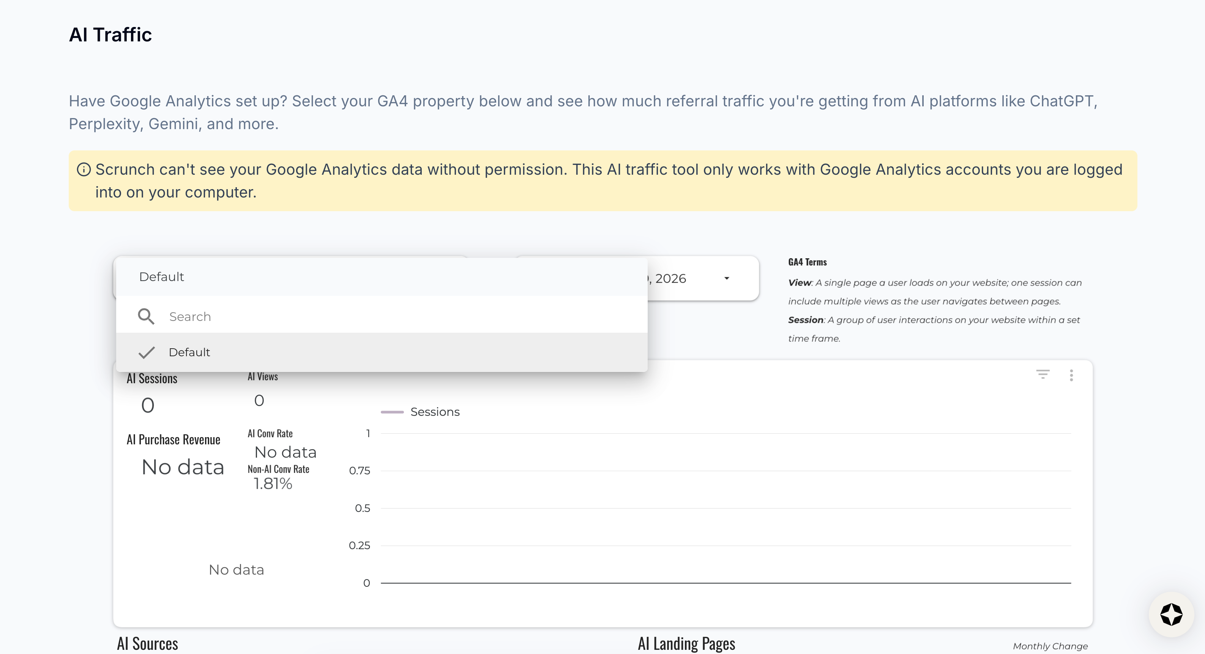
Task: Click the AI Traffic page title
Action: click(110, 35)
